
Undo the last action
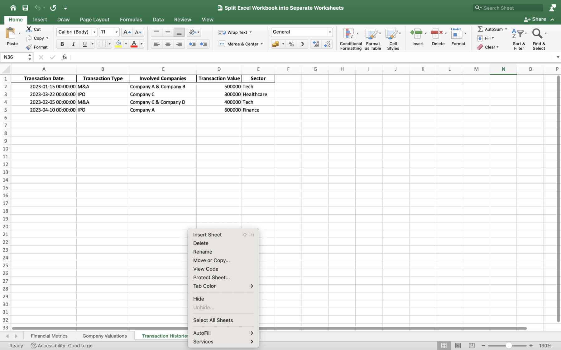(x=38, y=8)
